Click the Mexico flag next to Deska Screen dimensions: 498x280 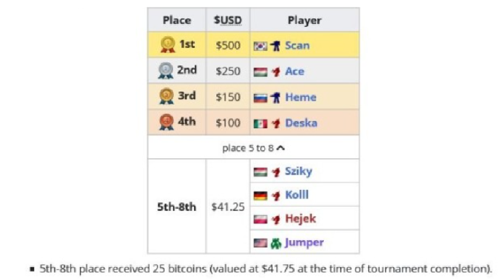(x=261, y=124)
